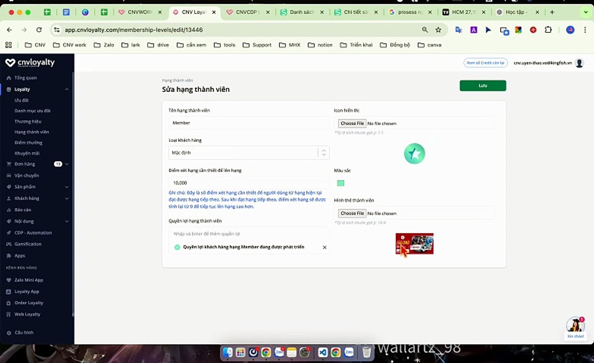Open the zoom magnifier in the address bar
The width and height of the screenshot is (594, 363).
click(425, 29)
